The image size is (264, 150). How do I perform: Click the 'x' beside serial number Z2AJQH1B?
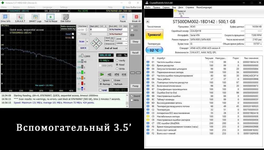tap(69, 11)
